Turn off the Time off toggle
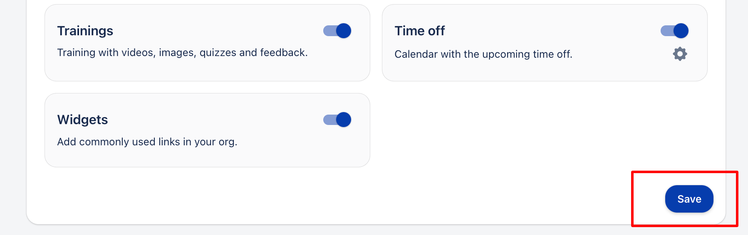 click(x=674, y=31)
